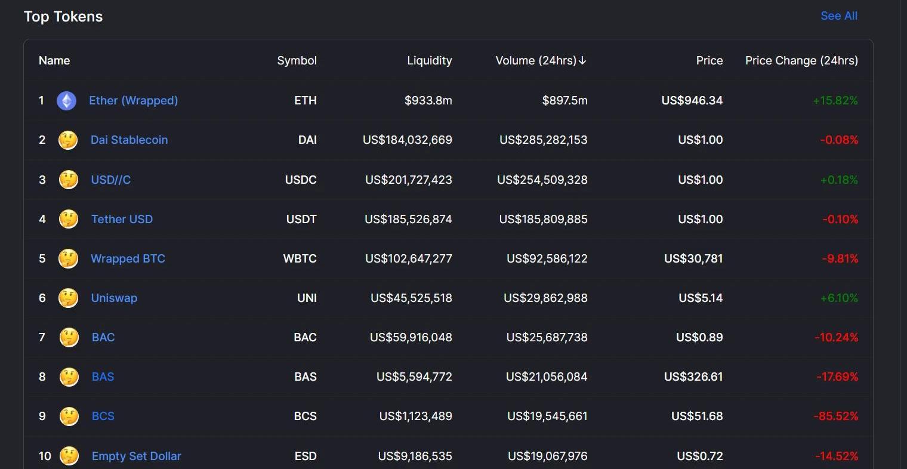Sort tokens by Symbol column header
The width and height of the screenshot is (907, 469).
[x=297, y=61]
